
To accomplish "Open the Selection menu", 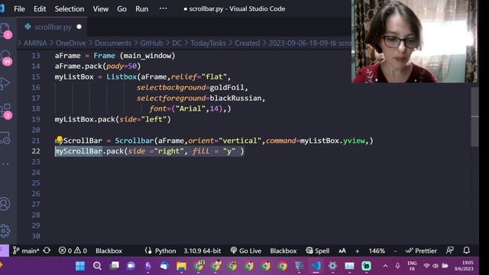I will coord(70,8).
